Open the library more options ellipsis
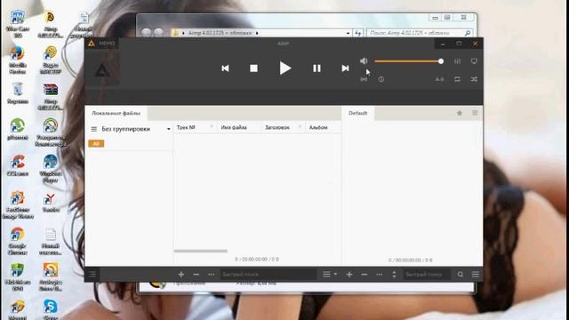 [x=212, y=275]
